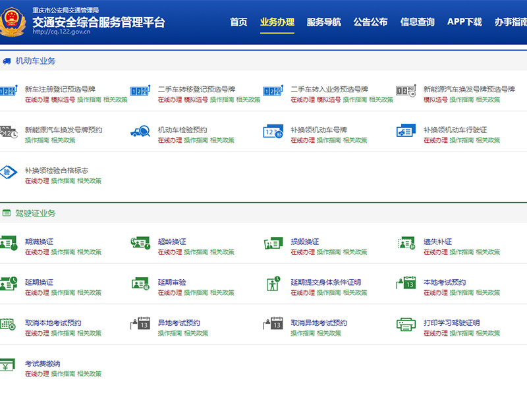Click the police badge logo in header
527x395 pixels.
14,23
